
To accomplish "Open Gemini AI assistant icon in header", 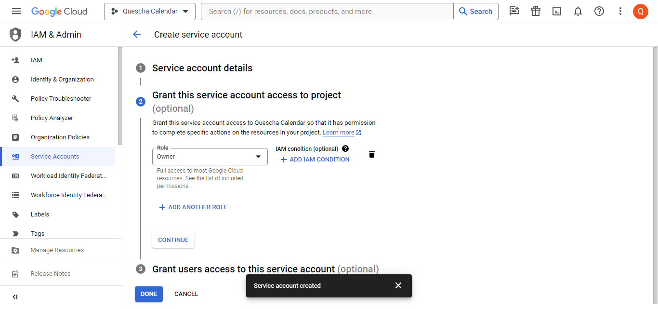I will 514,12.
